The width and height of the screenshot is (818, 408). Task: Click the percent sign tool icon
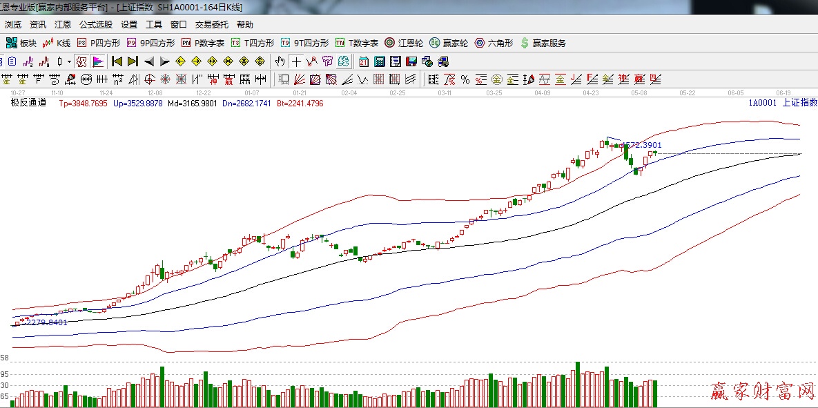click(x=465, y=79)
